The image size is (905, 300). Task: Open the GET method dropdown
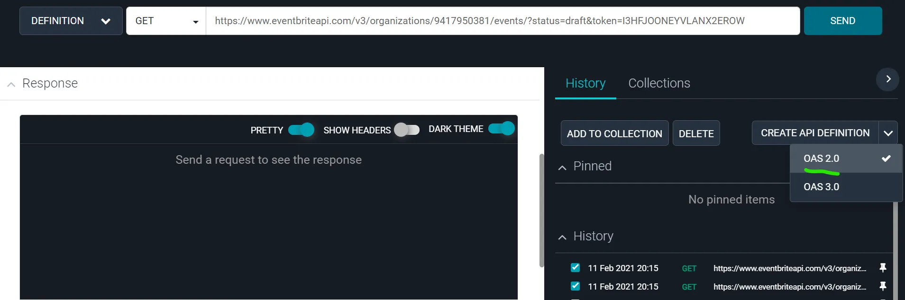166,21
